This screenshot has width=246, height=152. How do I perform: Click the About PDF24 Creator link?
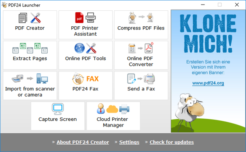tap(83, 142)
